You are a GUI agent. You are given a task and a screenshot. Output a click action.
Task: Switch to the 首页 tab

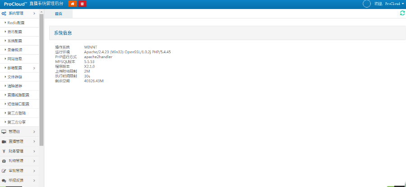[59, 14]
